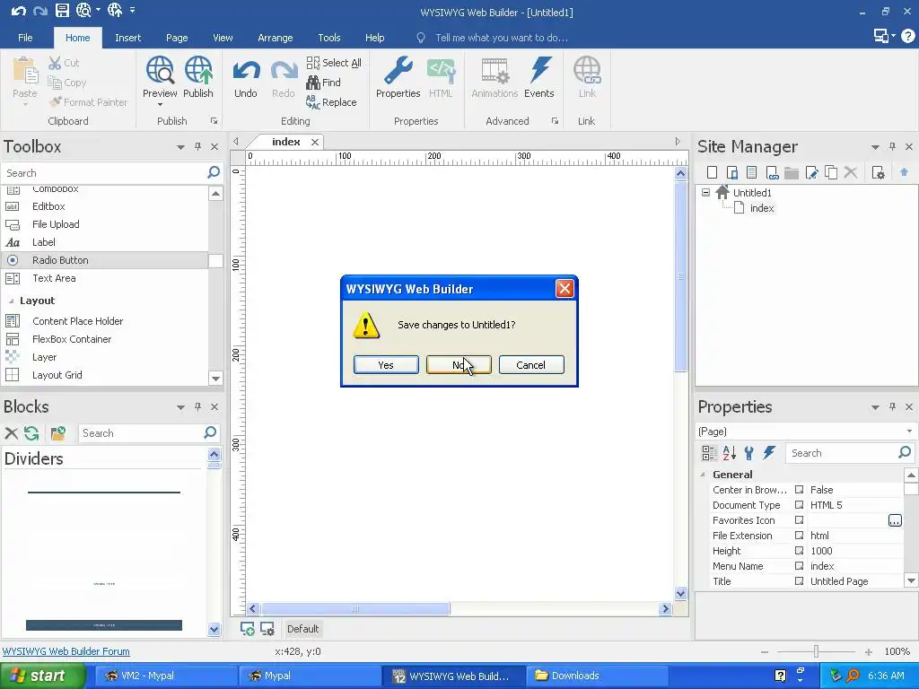This screenshot has height=689, width=919.
Task: Click Select All in the Editing group
Action: pos(334,63)
